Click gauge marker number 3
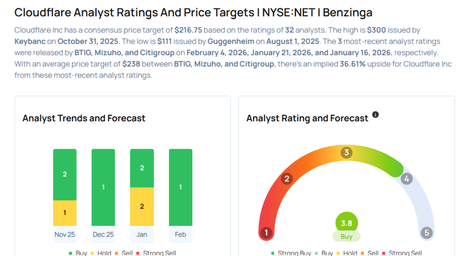This screenshot has height=256, width=460. tap(346, 152)
